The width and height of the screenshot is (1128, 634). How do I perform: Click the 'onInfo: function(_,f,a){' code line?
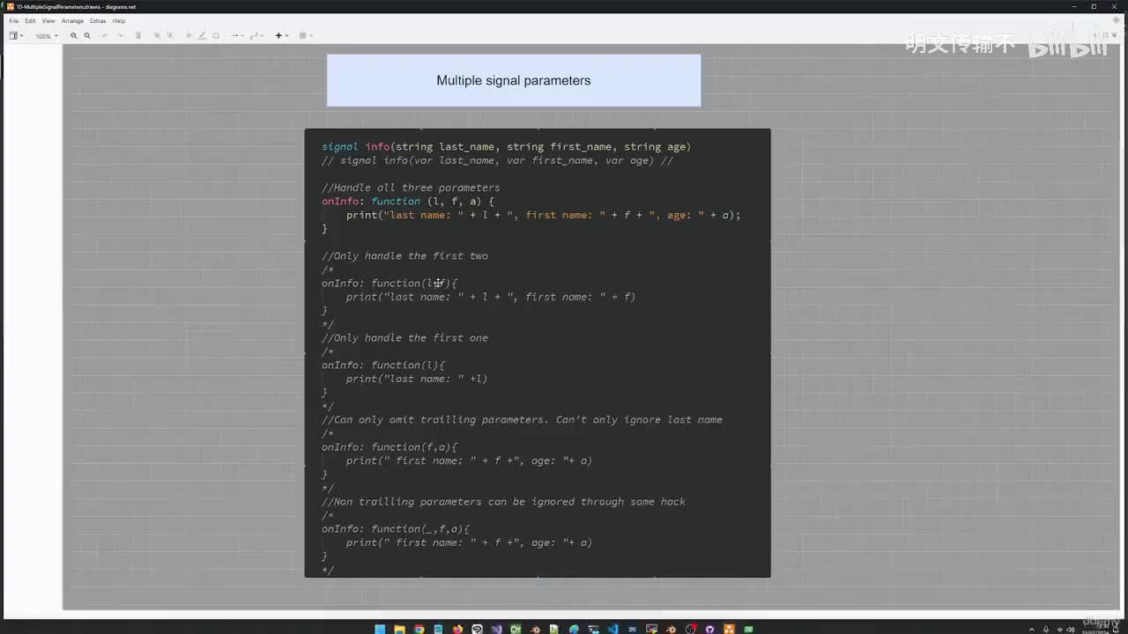(x=396, y=529)
